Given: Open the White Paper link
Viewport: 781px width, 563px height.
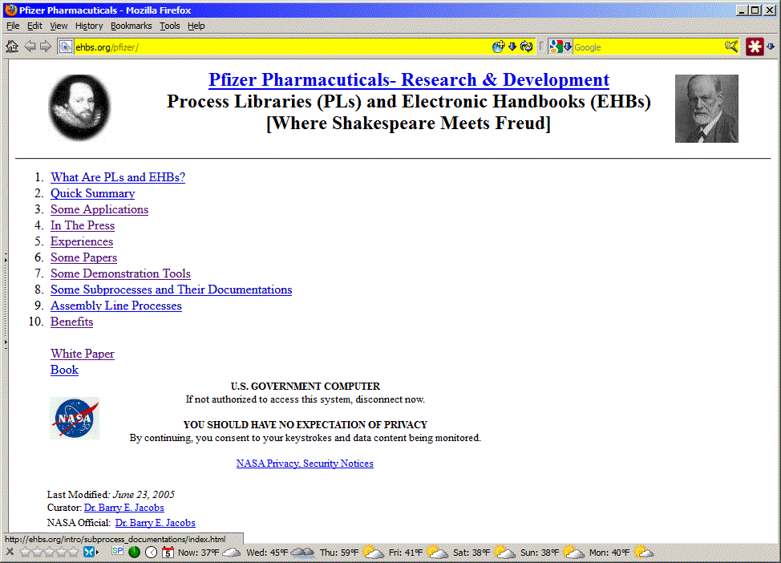Looking at the screenshot, I should 82,354.
